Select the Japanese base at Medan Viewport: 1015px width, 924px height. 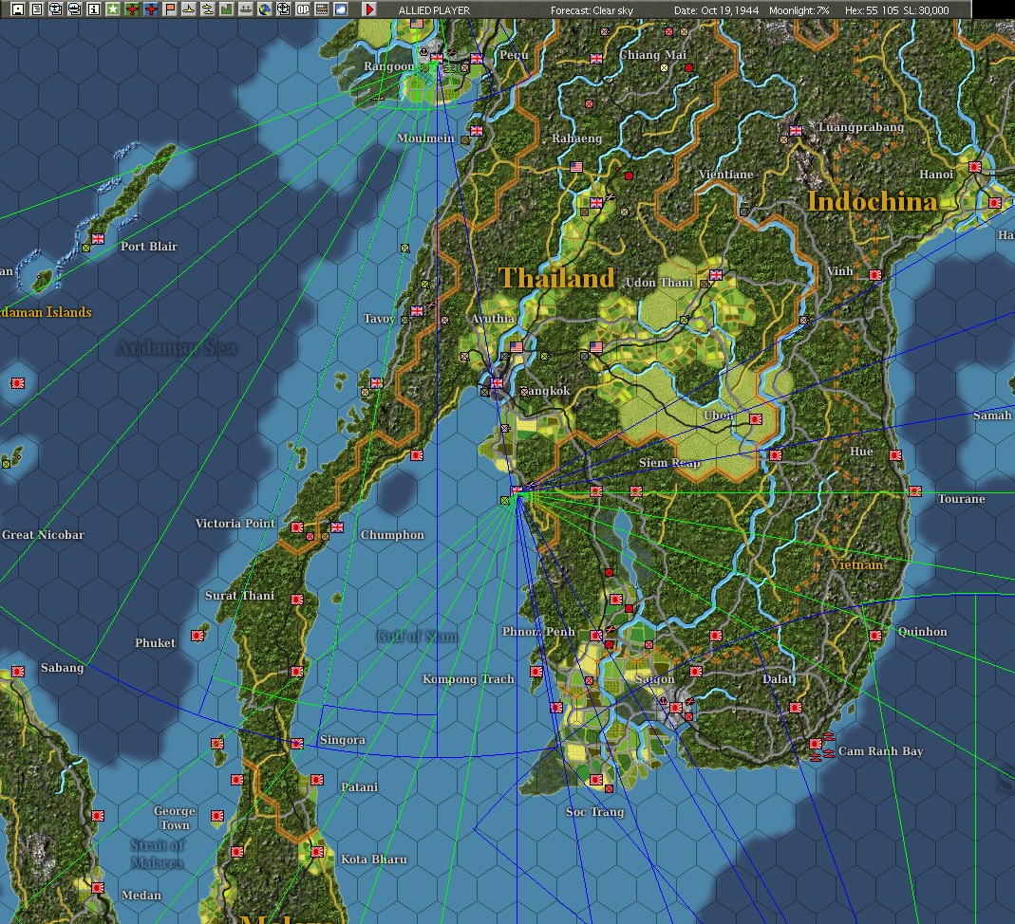pyautogui.click(x=98, y=888)
